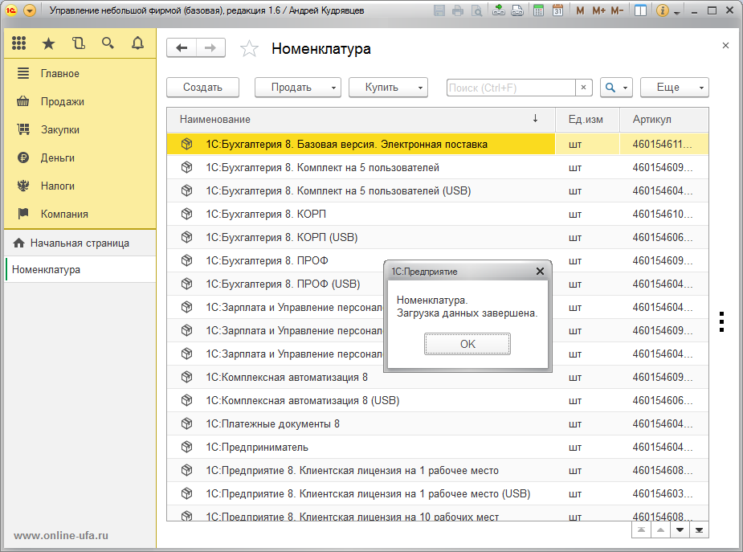This screenshot has width=743, height=552.
Task: Open the History scroll icon
Action: 78,43
